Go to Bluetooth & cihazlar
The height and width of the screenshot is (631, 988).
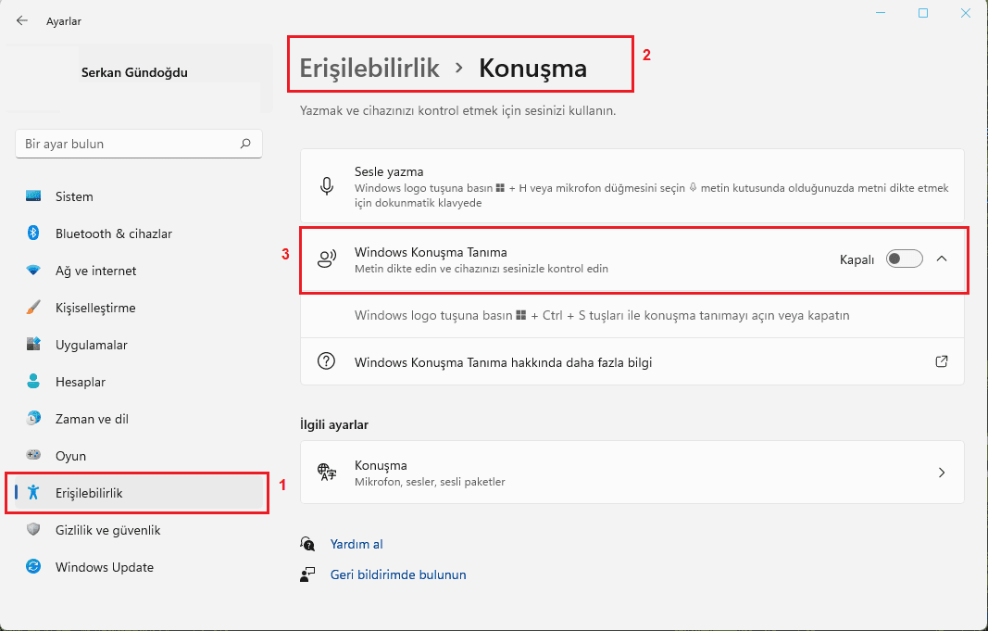(139, 233)
